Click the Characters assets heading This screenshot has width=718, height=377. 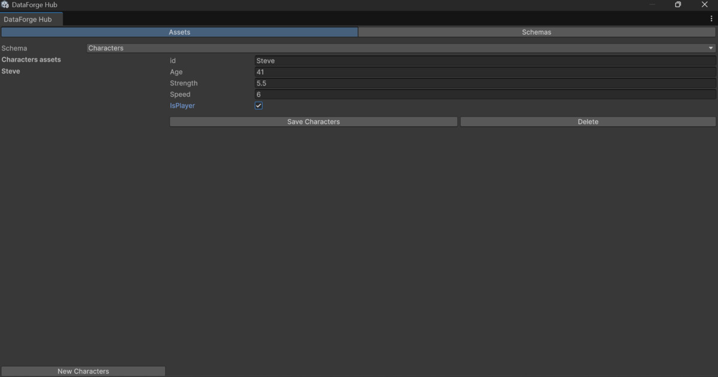(31, 59)
